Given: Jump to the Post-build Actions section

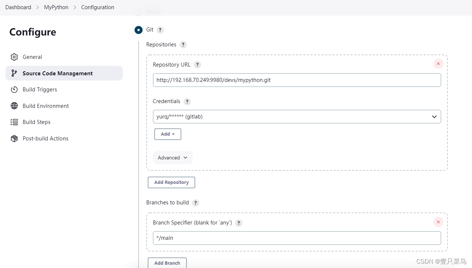Looking at the screenshot, I should (x=64, y=139).
